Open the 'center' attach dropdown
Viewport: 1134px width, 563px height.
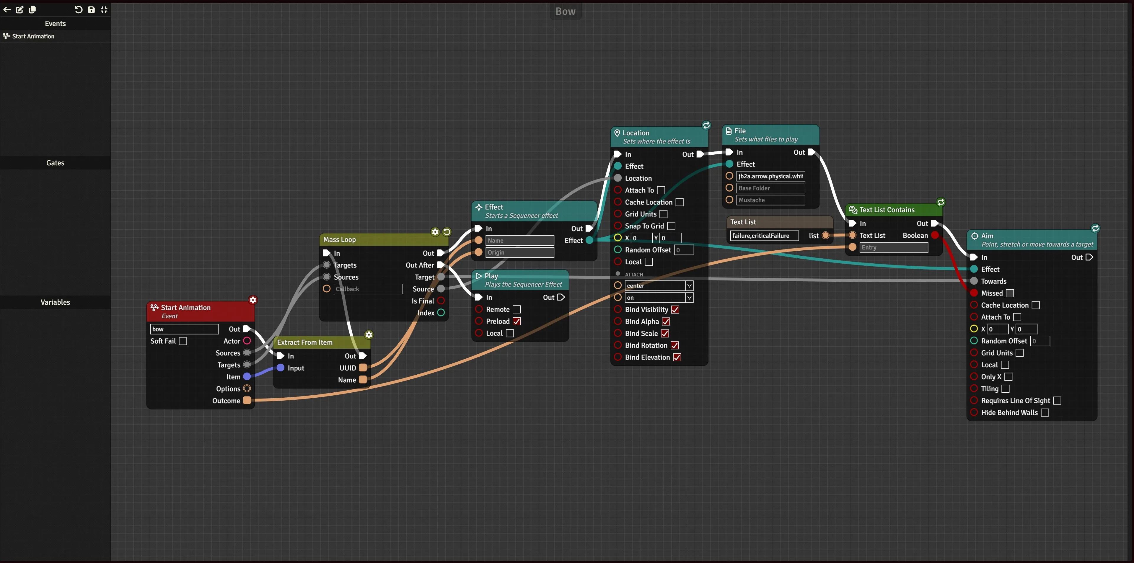pyautogui.click(x=659, y=286)
